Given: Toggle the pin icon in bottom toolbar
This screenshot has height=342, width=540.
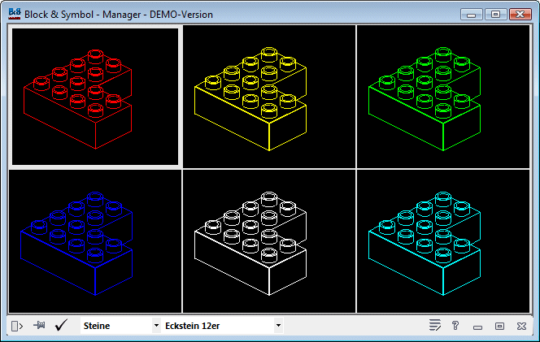Looking at the screenshot, I should coord(39,325).
